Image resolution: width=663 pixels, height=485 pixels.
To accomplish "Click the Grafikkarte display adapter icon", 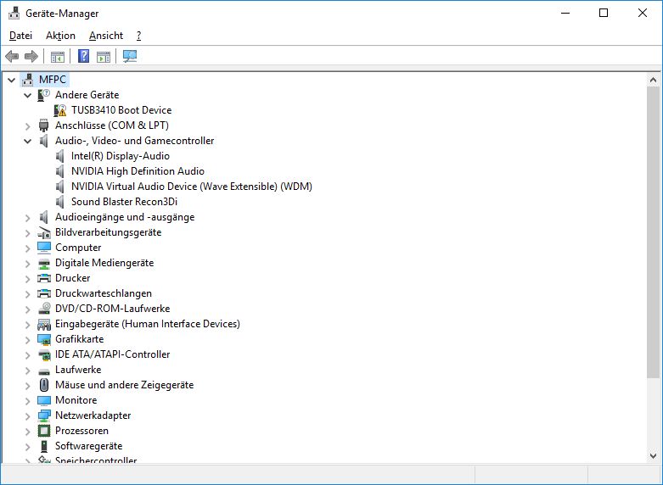I will (44, 339).
